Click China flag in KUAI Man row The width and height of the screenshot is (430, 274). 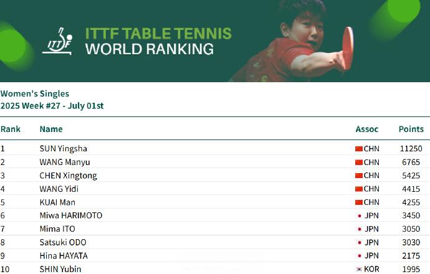pyautogui.click(x=359, y=202)
